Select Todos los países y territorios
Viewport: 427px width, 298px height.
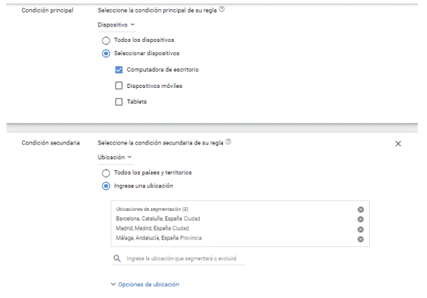click(106, 172)
